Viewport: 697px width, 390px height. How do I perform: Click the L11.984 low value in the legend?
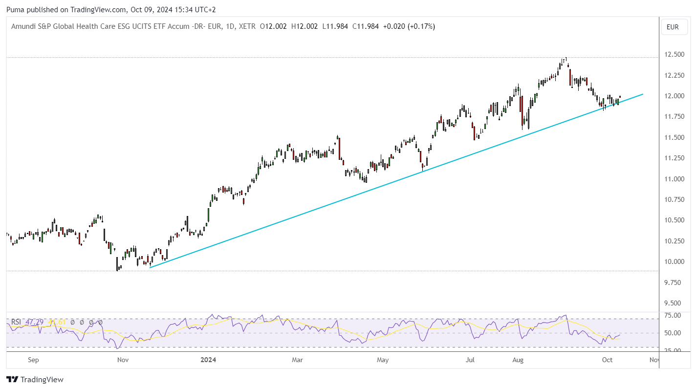[x=335, y=26]
